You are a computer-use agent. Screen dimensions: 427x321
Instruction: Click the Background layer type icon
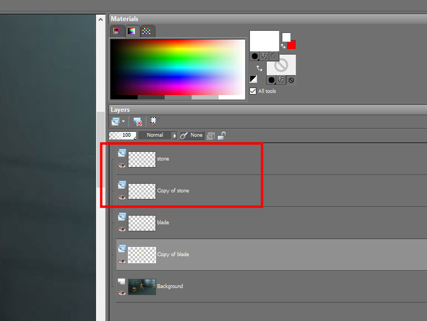pyautogui.click(x=121, y=281)
